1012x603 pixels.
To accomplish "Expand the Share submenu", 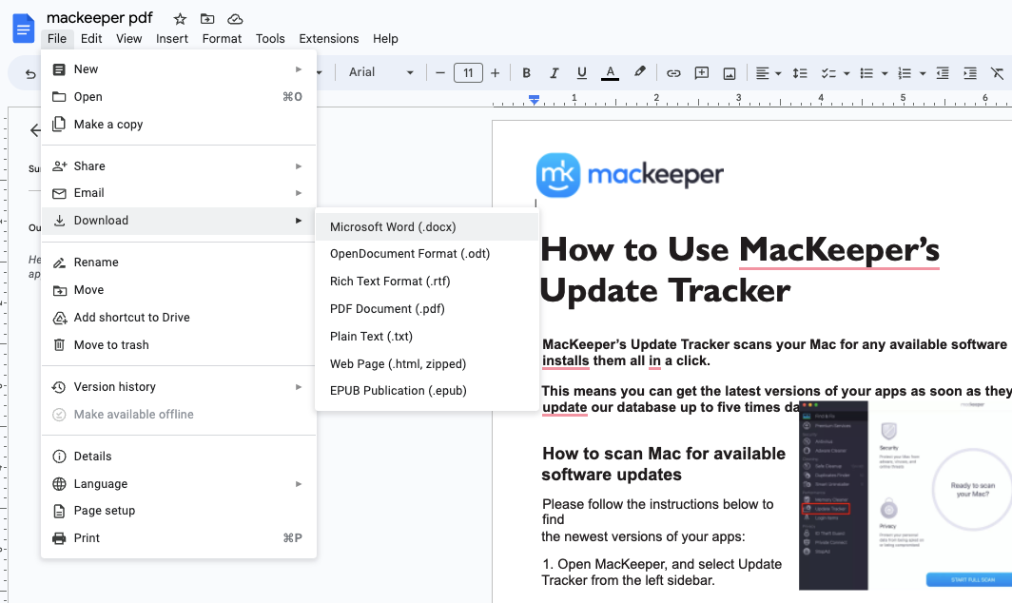I will click(179, 165).
